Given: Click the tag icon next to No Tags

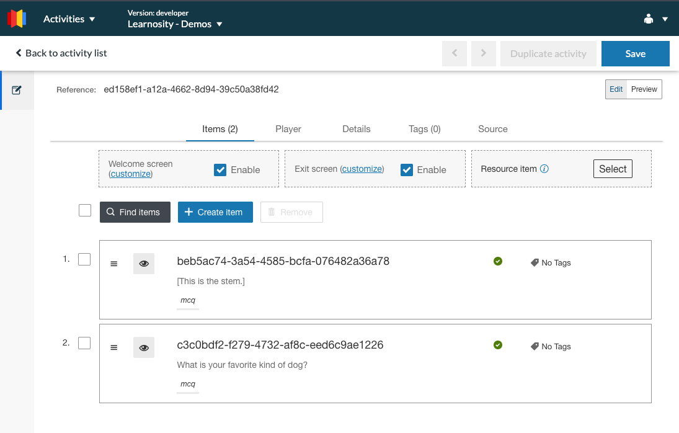Looking at the screenshot, I should click(534, 262).
